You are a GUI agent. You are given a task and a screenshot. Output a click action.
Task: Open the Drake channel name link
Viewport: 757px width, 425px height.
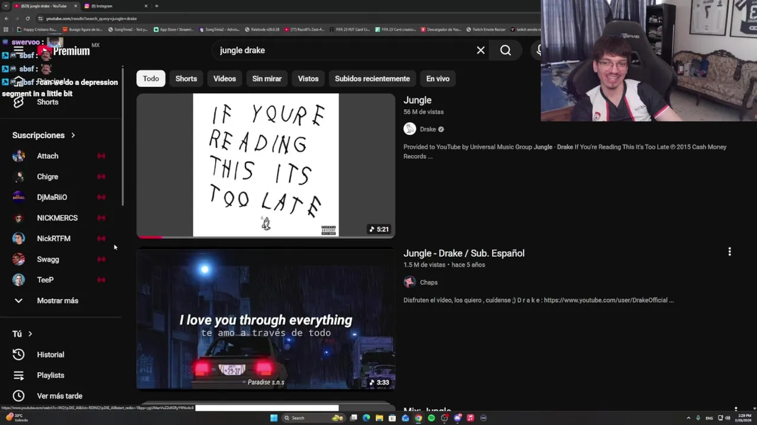[x=428, y=129]
